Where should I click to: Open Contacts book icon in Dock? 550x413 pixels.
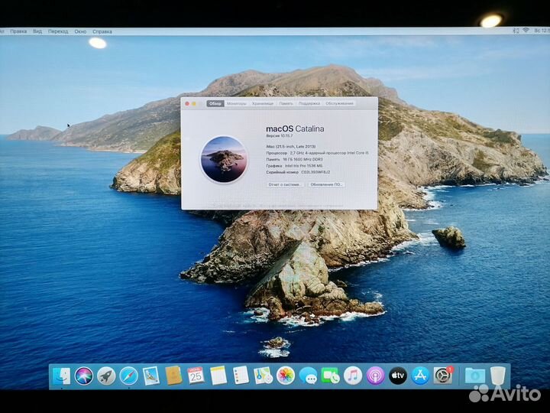[173, 376]
